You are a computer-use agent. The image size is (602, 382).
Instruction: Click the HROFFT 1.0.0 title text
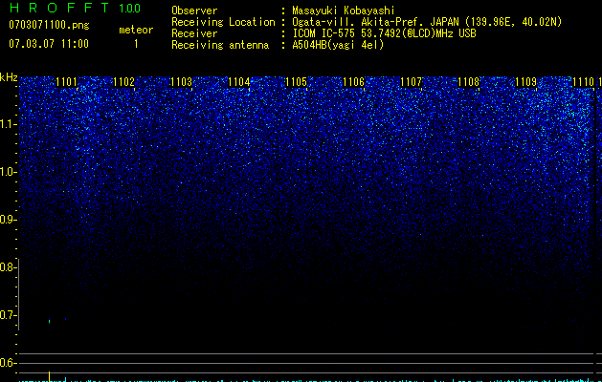coord(75,8)
